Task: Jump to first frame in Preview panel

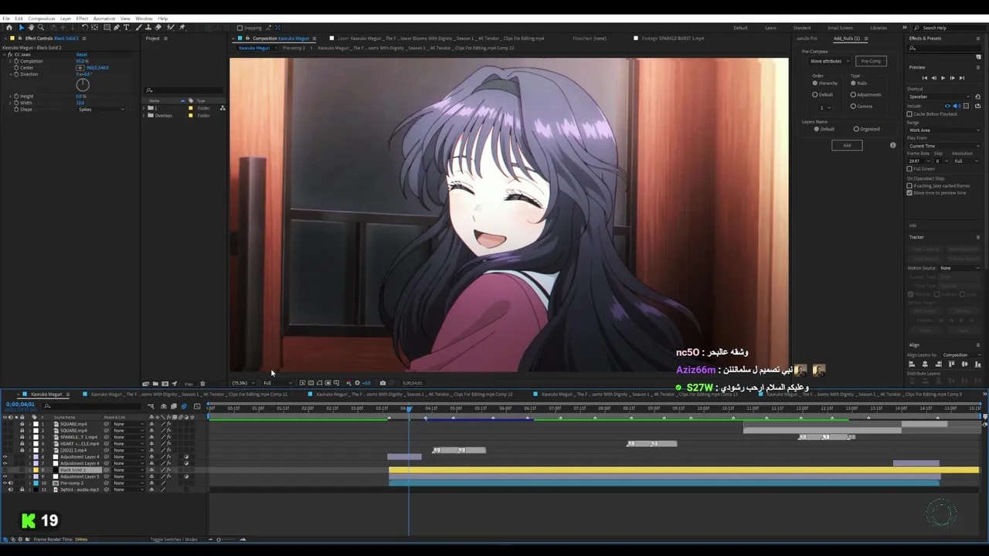Action: pyautogui.click(x=925, y=78)
